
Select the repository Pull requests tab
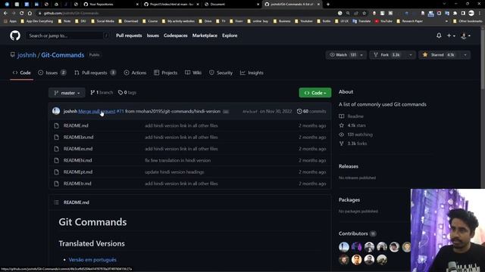pos(95,73)
